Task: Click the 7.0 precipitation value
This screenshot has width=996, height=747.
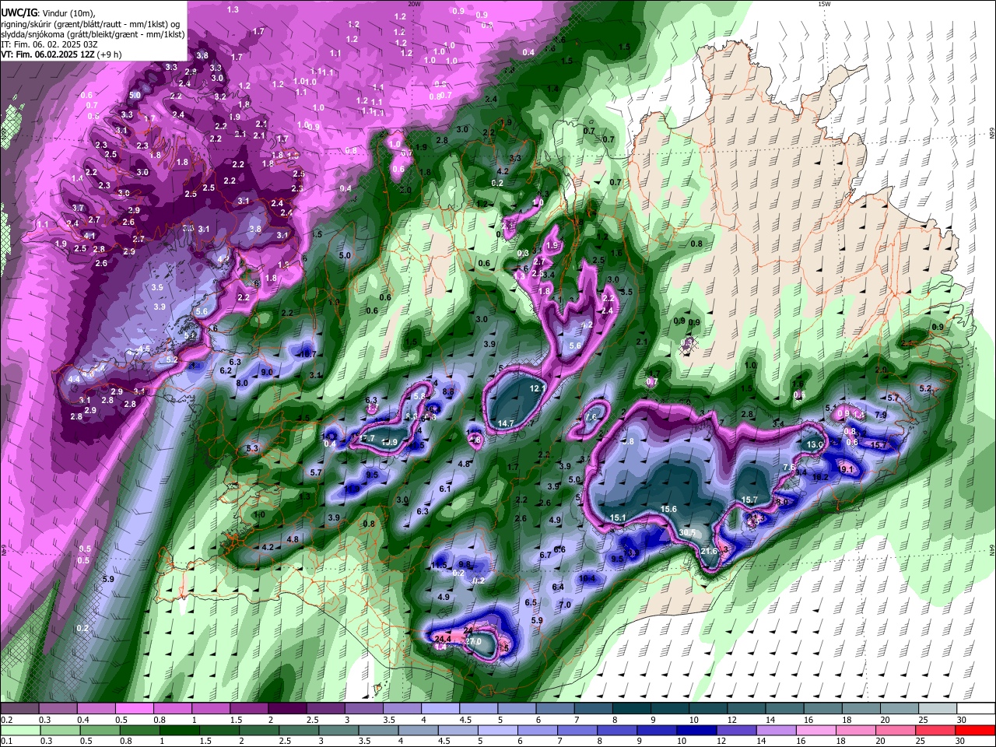Action: [x=565, y=605]
